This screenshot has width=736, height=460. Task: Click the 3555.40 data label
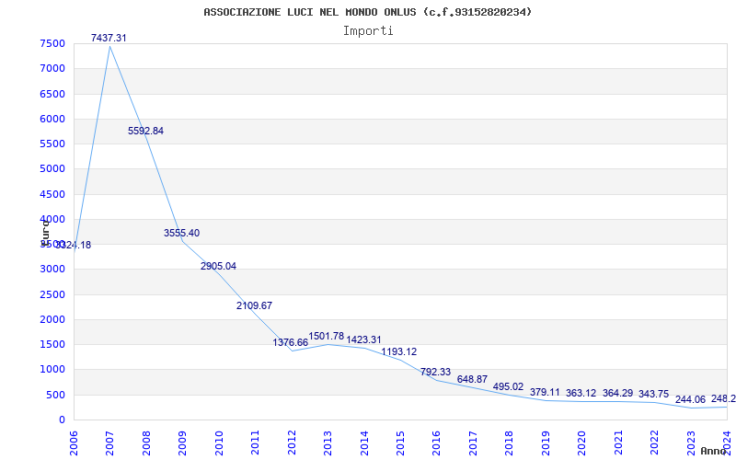181,233
